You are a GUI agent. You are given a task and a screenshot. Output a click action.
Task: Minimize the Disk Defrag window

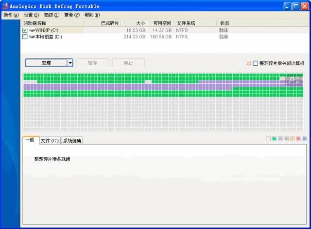point(287,6)
